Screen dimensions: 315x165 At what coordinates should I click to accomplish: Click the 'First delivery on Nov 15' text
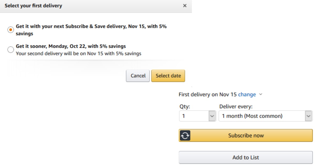208,95
